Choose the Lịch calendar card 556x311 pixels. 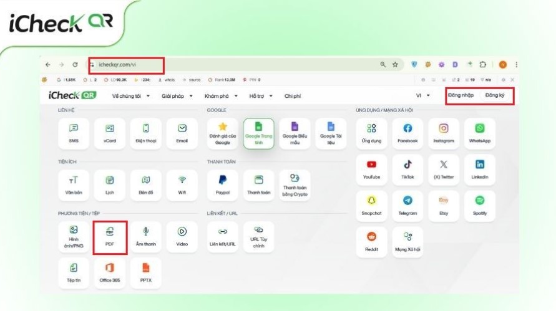(x=110, y=185)
